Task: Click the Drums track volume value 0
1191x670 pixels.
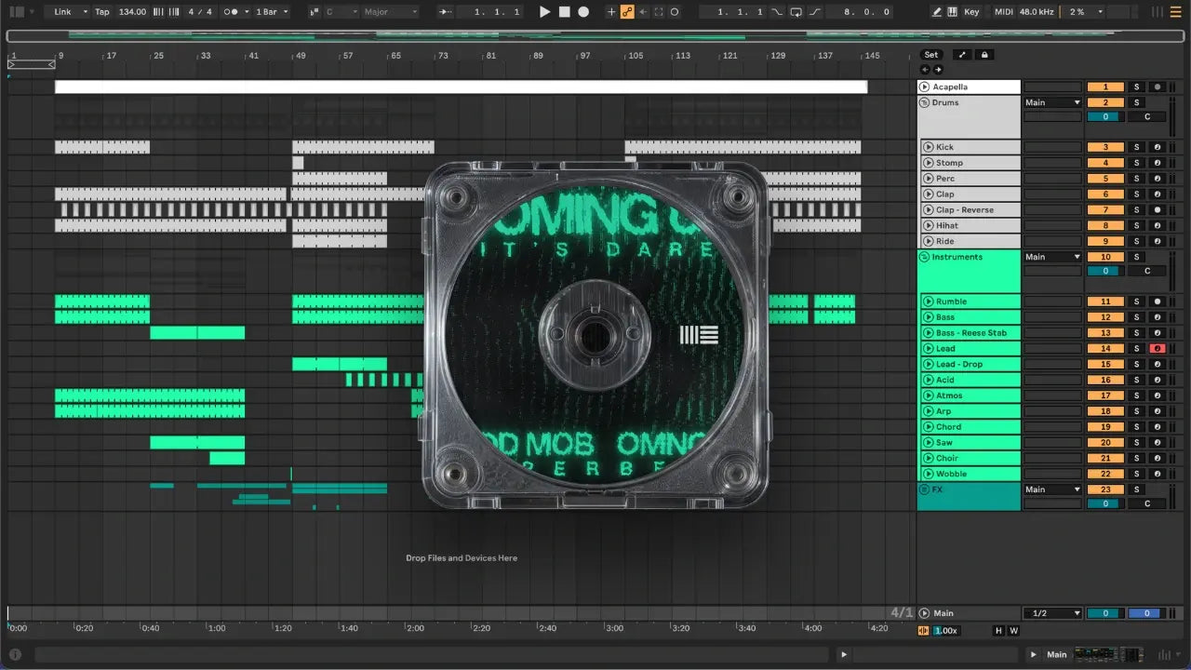Action: click(x=1105, y=117)
